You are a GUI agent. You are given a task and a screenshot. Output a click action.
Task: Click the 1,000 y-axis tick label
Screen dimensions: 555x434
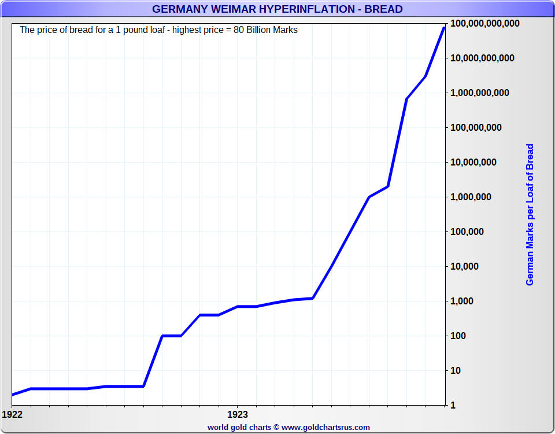(461, 301)
